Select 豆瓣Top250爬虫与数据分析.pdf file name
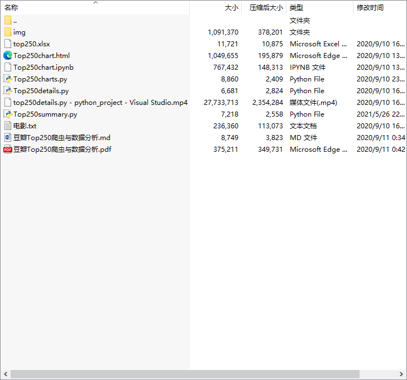Viewport: 407px width, 380px height. pyautogui.click(x=63, y=150)
